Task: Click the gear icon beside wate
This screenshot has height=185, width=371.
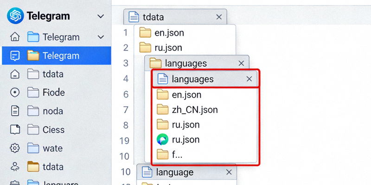Action: (15, 148)
